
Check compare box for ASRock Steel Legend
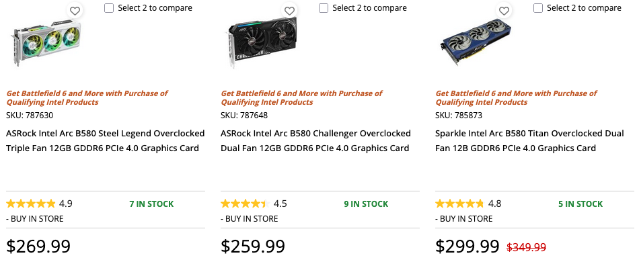tap(109, 8)
